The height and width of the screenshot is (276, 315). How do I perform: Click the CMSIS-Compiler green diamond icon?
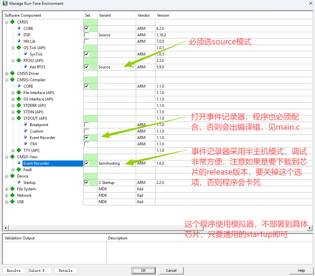pyautogui.click(x=13, y=80)
